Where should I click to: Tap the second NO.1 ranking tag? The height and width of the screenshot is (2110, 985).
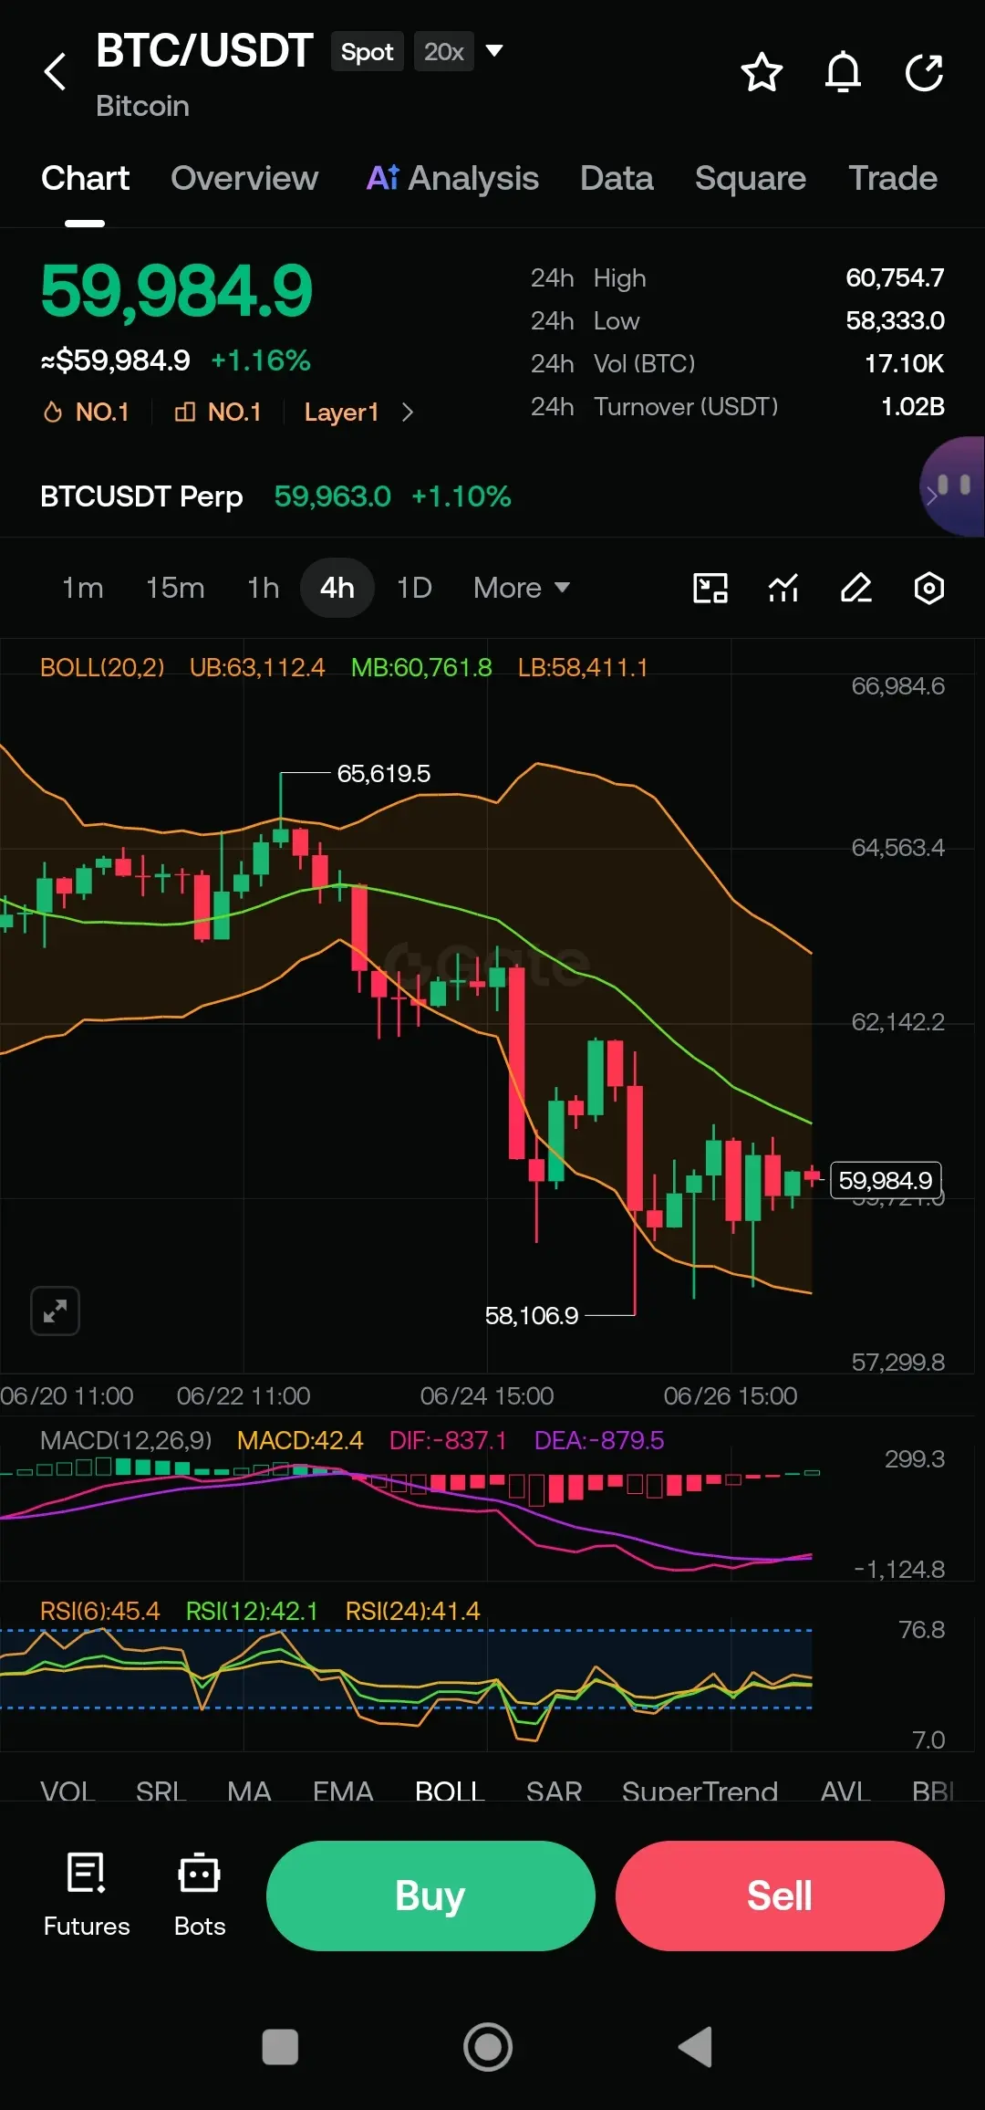[218, 413]
